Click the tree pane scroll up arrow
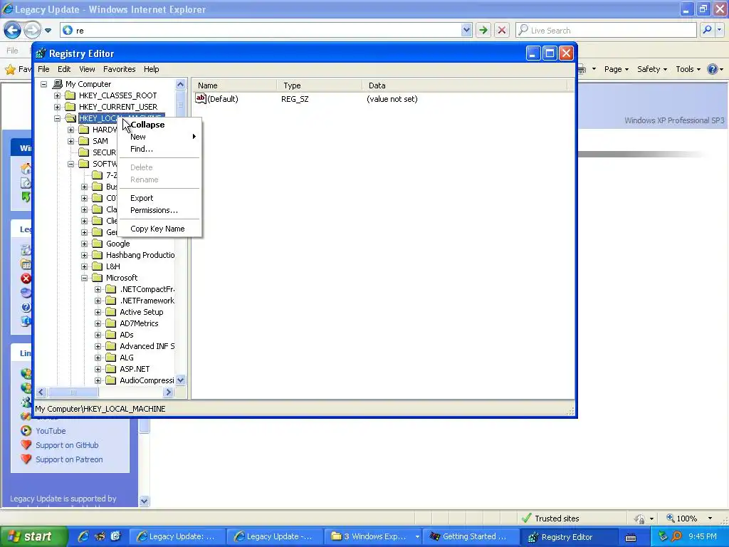The height and width of the screenshot is (547, 729). pyautogui.click(x=180, y=84)
